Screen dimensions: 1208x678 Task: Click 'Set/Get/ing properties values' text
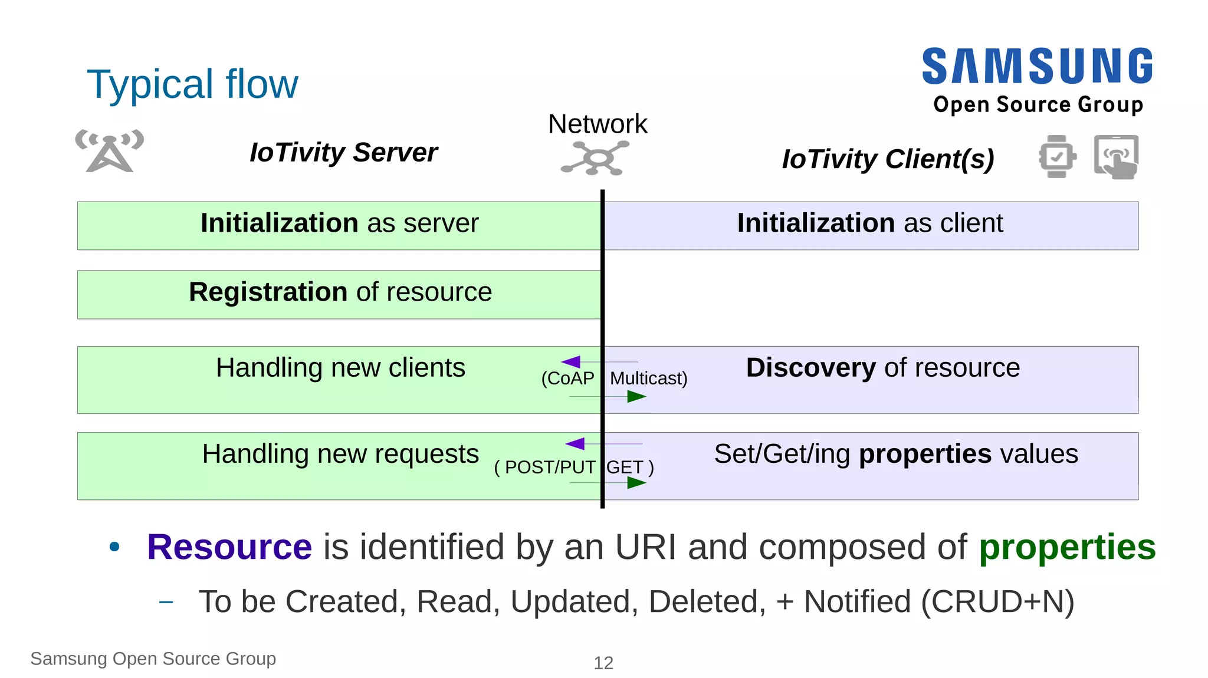click(x=896, y=454)
